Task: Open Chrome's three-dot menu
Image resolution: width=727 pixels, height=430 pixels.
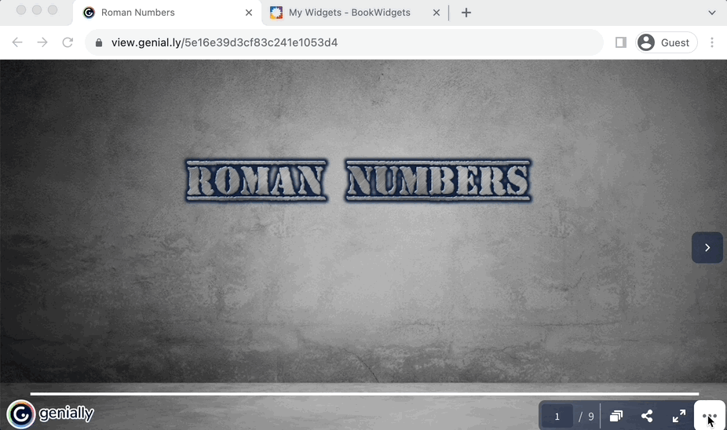Action: 712,42
